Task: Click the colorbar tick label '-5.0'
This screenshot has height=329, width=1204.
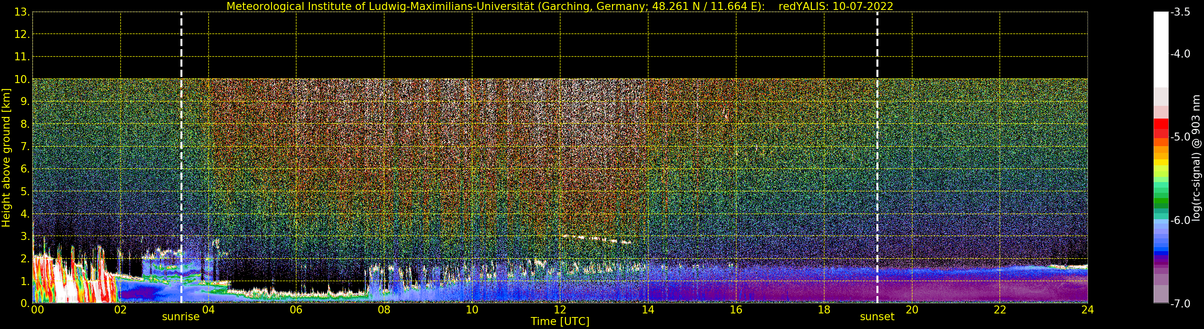Action: [x=1180, y=137]
